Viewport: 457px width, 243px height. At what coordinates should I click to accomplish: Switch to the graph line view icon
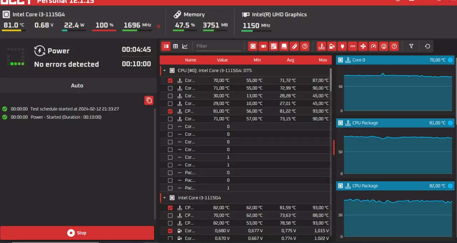click(185, 46)
